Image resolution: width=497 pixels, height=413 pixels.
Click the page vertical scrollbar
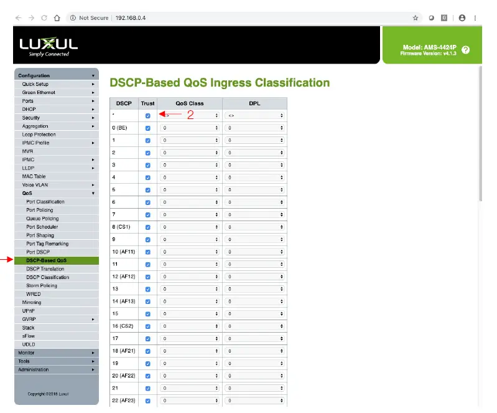[x=480, y=133]
